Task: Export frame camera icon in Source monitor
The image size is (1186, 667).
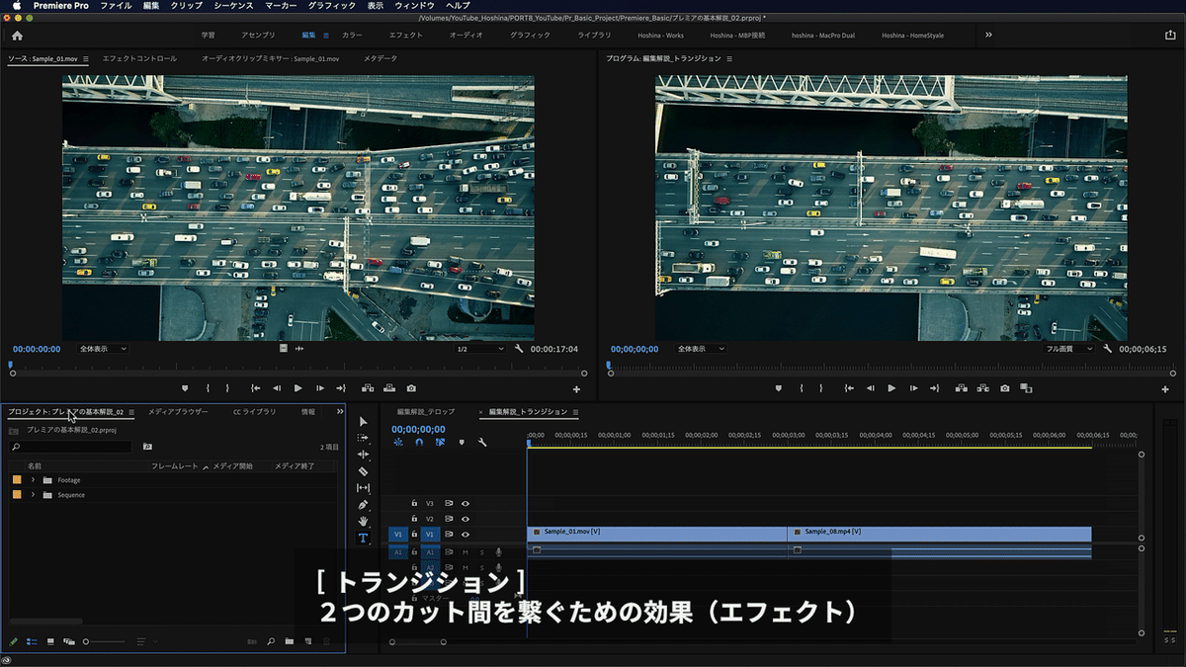Action: point(411,388)
